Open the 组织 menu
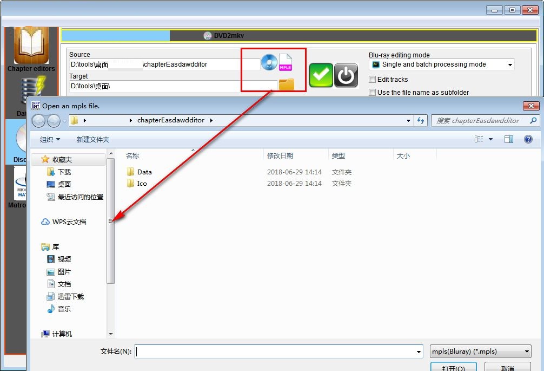The width and height of the screenshot is (544, 371). coord(50,139)
